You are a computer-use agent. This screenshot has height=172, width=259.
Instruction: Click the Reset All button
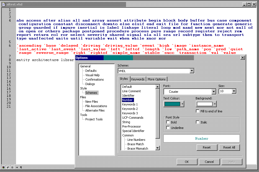229,147
